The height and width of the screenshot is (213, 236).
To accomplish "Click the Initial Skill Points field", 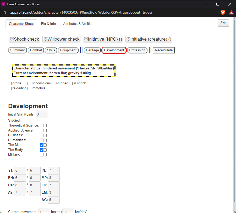I will (41, 114).
